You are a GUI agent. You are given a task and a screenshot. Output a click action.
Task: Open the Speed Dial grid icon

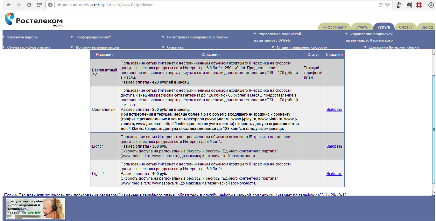[x=39, y=5]
